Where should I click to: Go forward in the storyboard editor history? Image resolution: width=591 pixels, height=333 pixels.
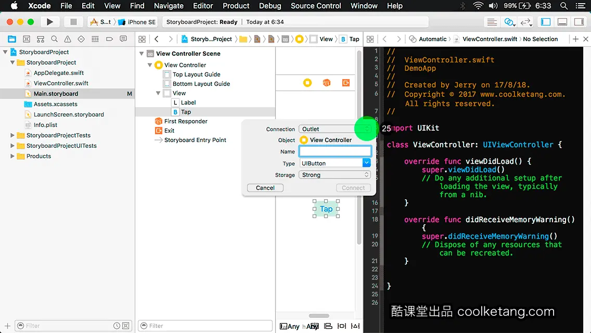[170, 39]
